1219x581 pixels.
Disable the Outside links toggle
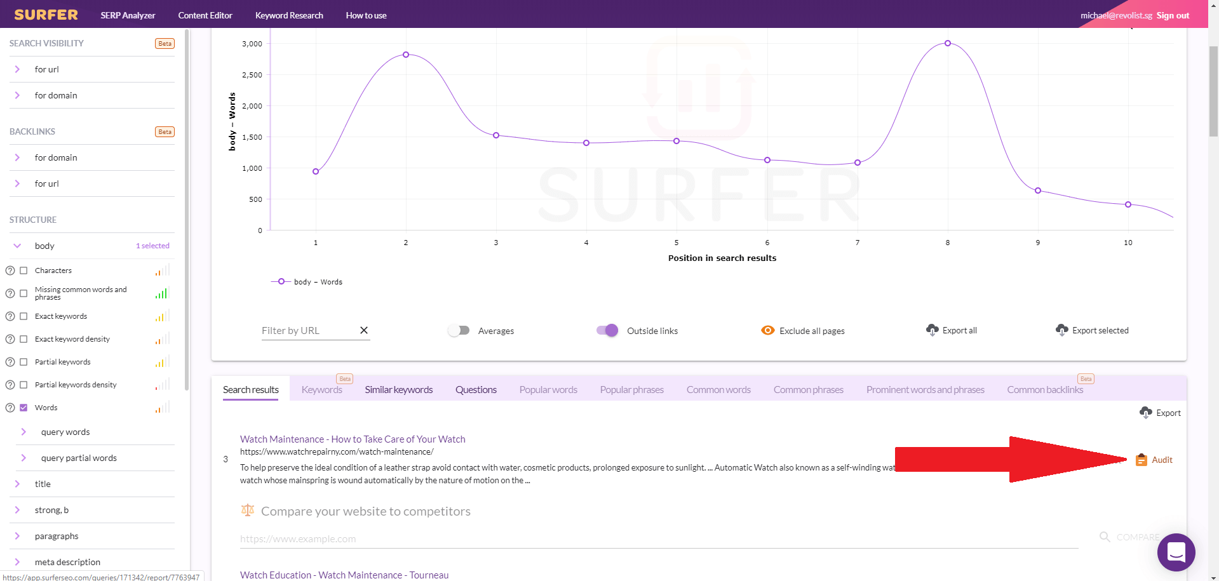pos(607,330)
